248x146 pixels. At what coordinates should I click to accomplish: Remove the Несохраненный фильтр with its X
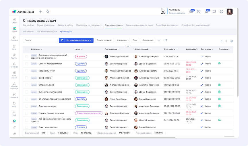click(91, 40)
